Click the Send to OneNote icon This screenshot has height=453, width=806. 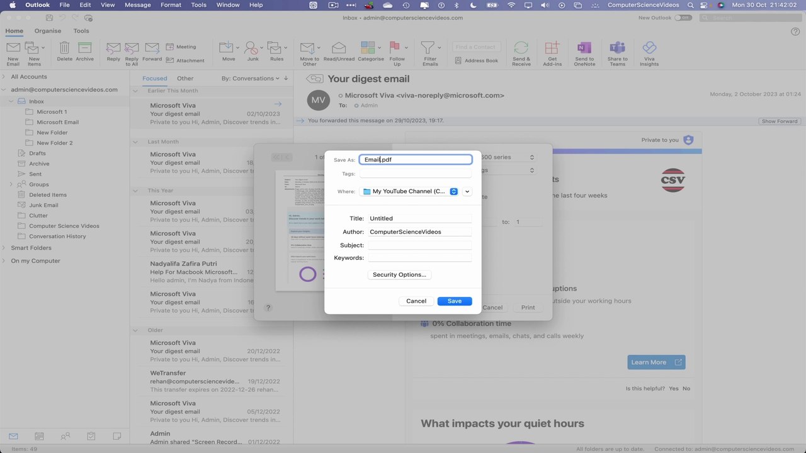point(584,48)
